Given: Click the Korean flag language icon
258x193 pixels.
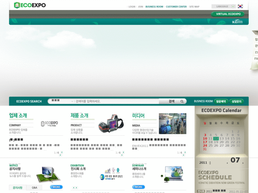Looking at the screenshot, I should (x=240, y=6).
